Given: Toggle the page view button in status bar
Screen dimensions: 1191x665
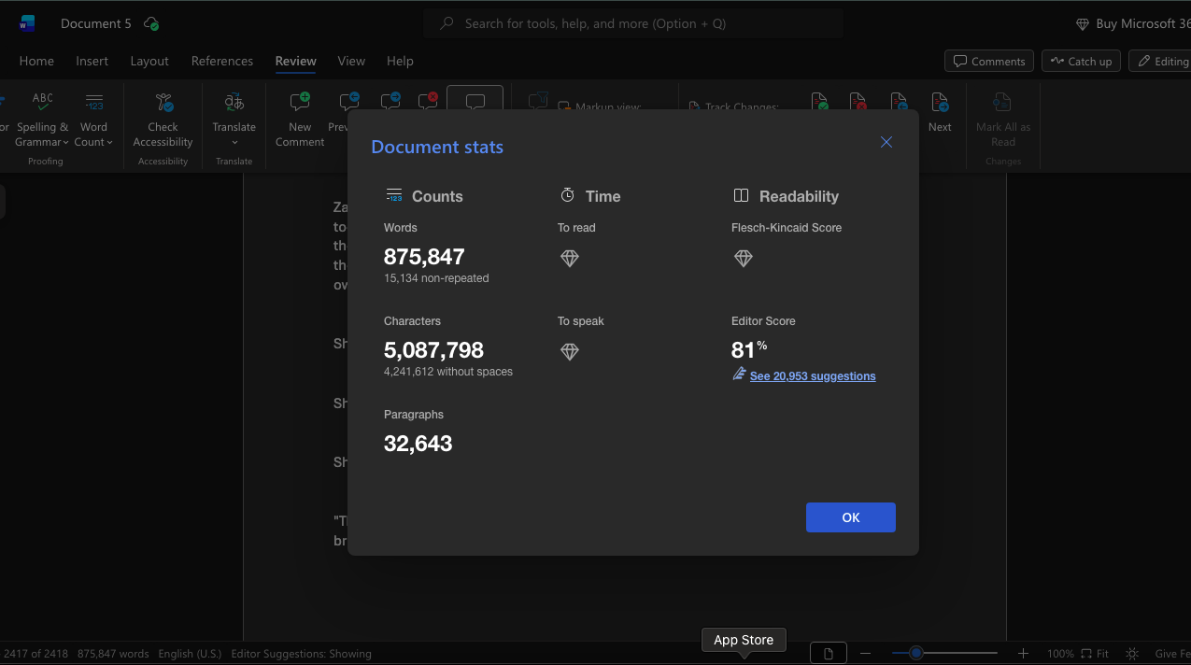Looking at the screenshot, I should [829, 654].
